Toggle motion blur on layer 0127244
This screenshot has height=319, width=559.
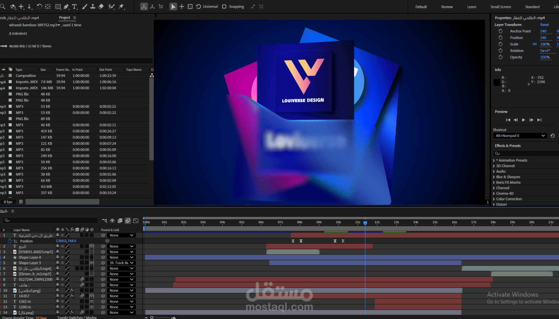tap(82, 280)
